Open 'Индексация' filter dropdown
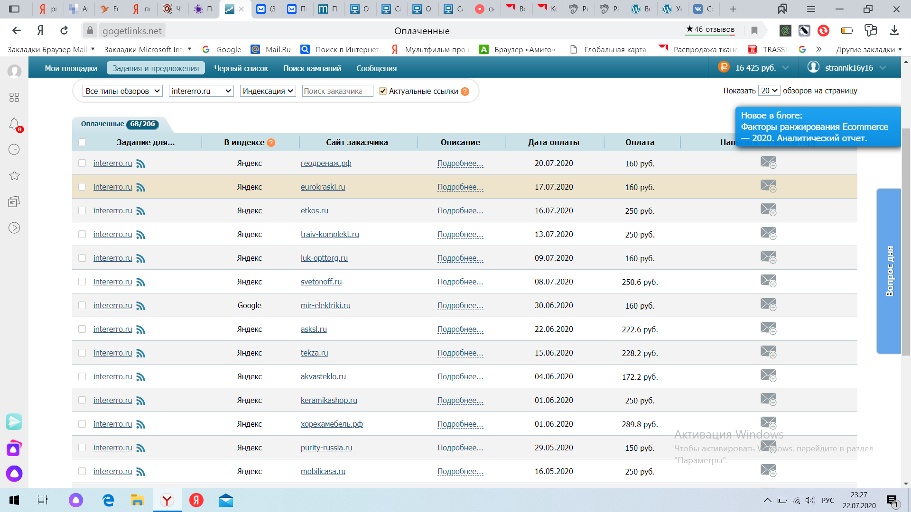The width and height of the screenshot is (911, 512). click(x=268, y=91)
